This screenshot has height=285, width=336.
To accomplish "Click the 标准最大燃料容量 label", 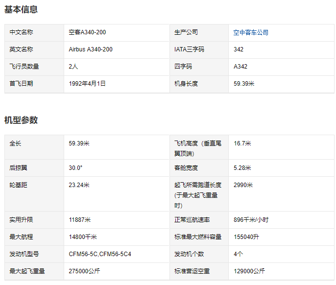I will (198, 237).
